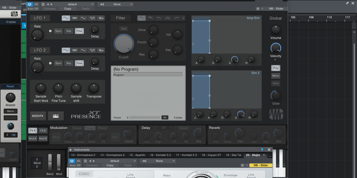Select the sine waveform for LFO 1
This screenshot has width=357, height=178.
[66, 18]
